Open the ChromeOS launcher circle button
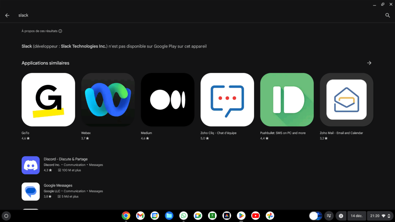 [6, 216]
